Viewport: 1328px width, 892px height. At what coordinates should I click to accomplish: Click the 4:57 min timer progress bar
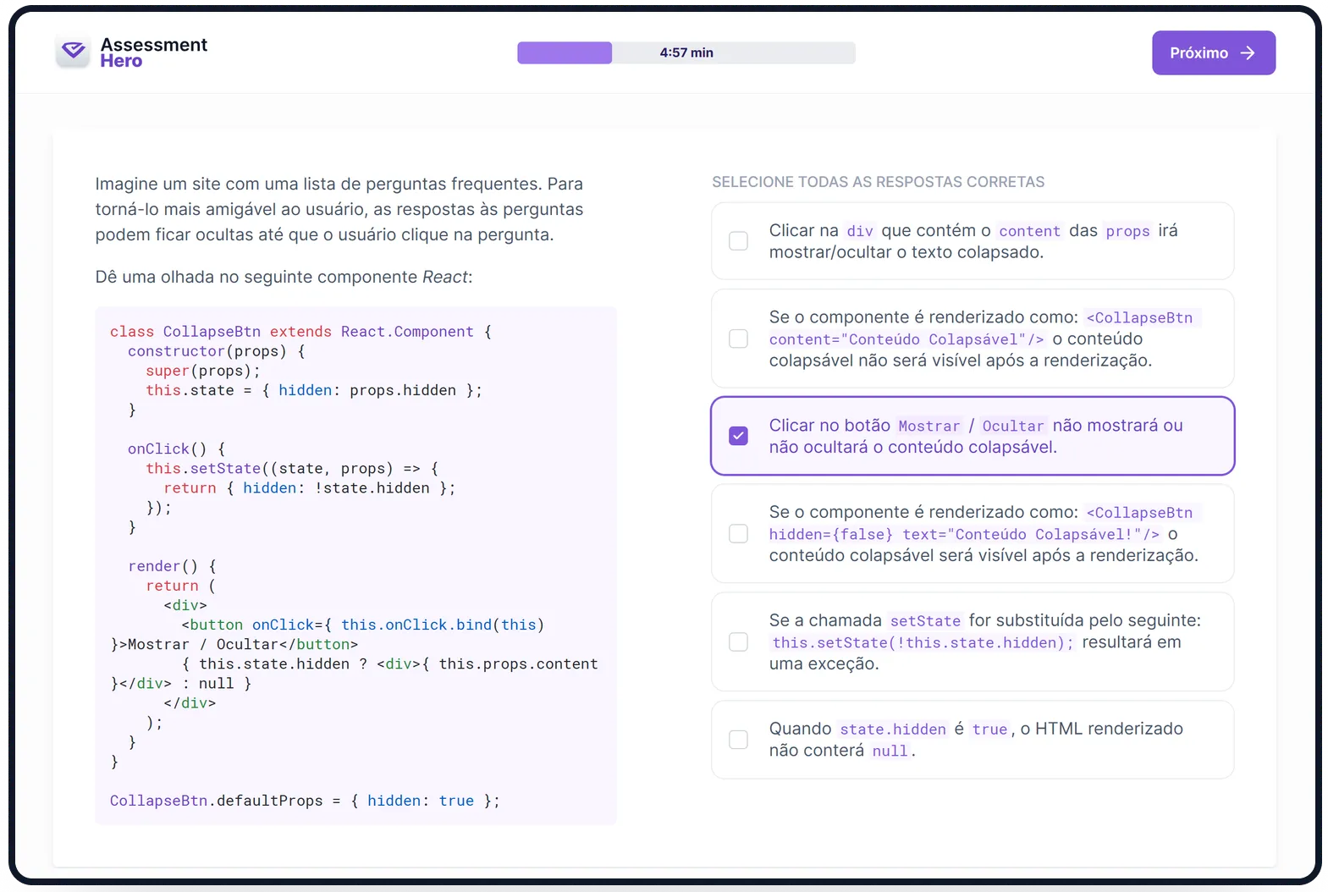686,52
